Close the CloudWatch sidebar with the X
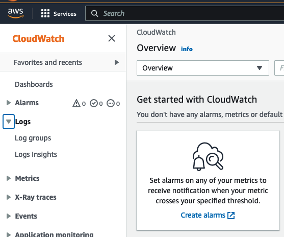Image resolution: width=284 pixels, height=237 pixels. tap(112, 38)
